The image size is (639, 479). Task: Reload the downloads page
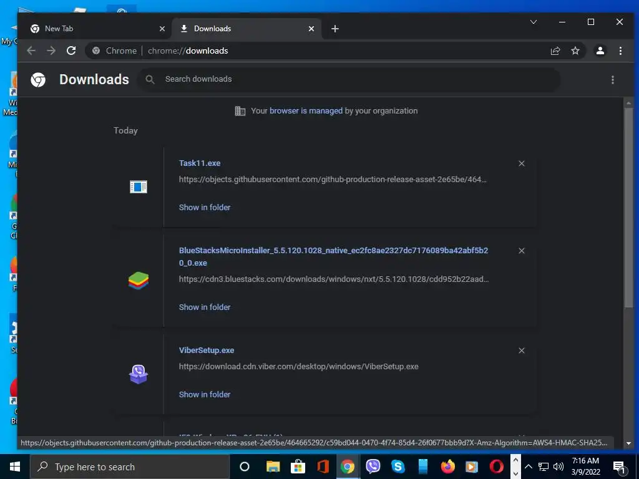pos(71,51)
